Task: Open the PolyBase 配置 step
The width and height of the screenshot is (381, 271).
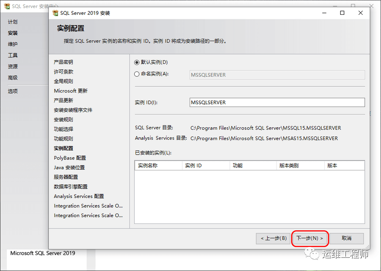Action: pos(70,158)
